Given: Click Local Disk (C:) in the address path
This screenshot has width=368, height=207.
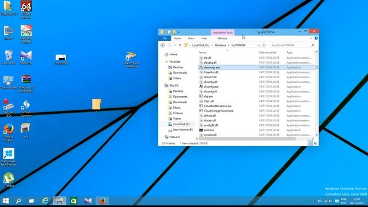Looking at the screenshot, I should [201, 45].
